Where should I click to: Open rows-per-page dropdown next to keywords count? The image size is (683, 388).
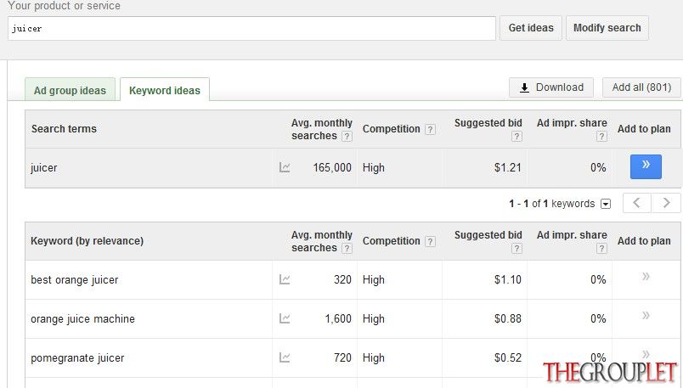tap(606, 204)
